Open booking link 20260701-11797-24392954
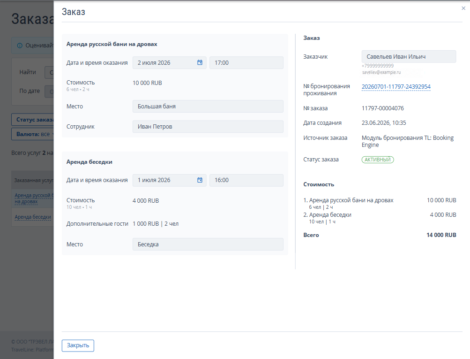This screenshot has height=359, width=470. click(x=396, y=87)
